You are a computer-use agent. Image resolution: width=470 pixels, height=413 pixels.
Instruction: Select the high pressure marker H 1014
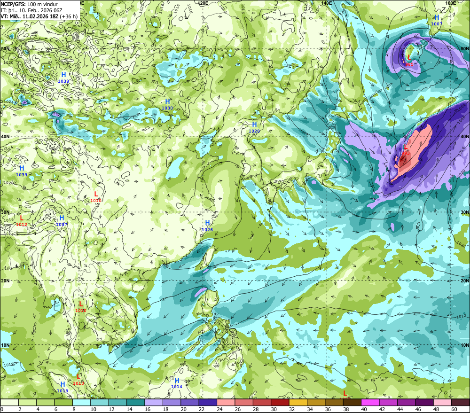tap(177, 383)
